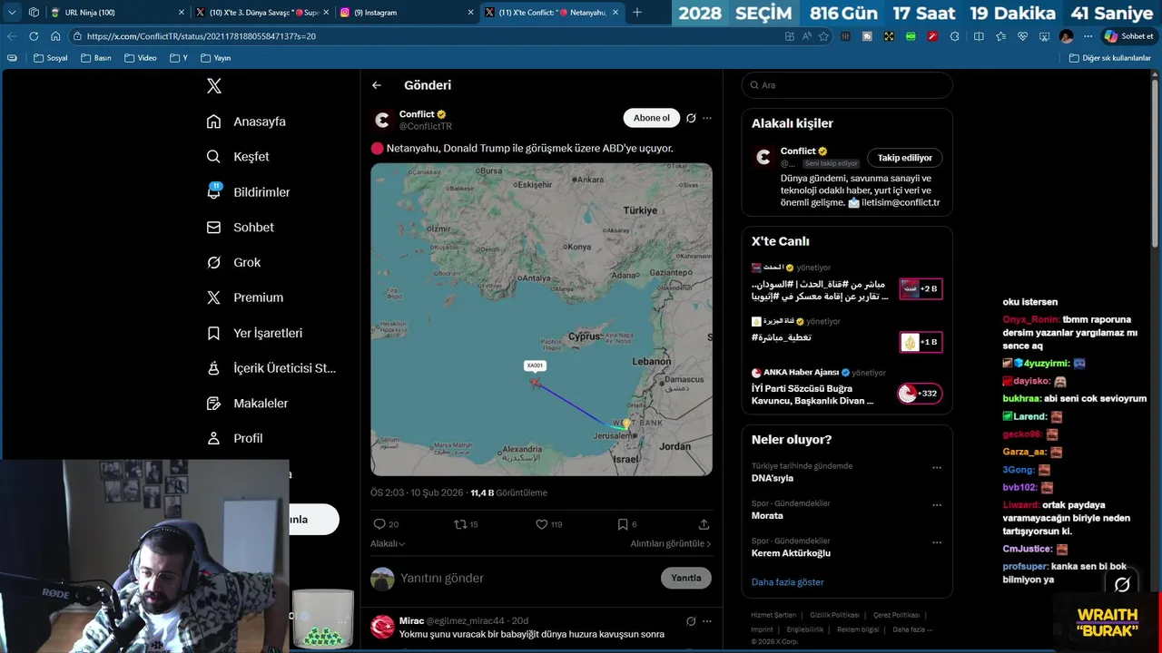Open the ANKA Haber Ajansı live showing +332
The width and height of the screenshot is (1162, 653).
[920, 394]
